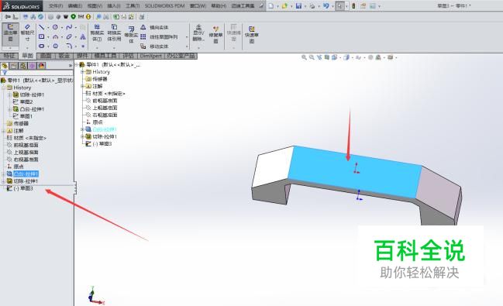Click the New document icon
The height and width of the screenshot is (306, 503).
coord(271,5)
